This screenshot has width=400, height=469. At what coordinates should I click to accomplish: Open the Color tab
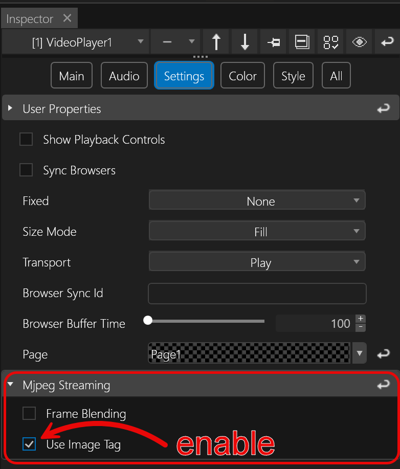(242, 75)
